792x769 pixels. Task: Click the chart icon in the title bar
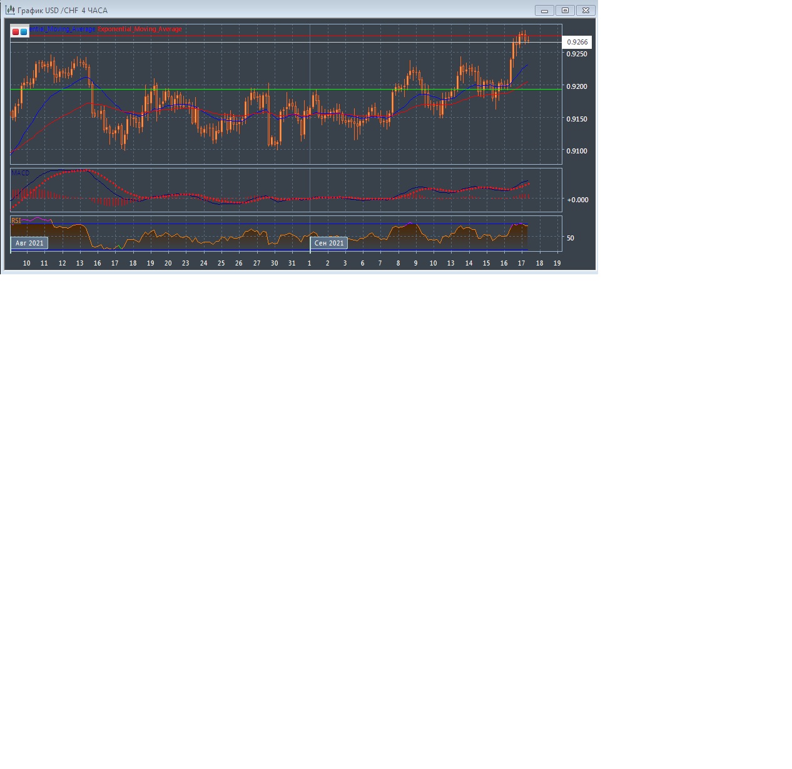(x=10, y=10)
